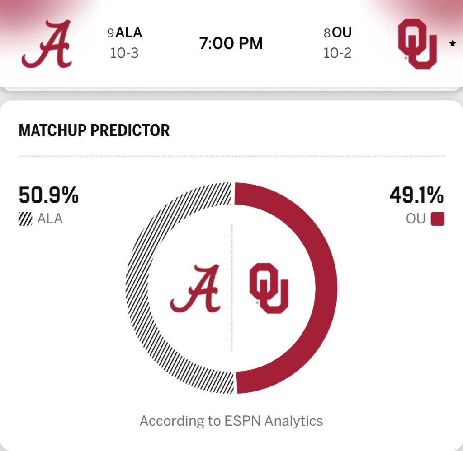463x451 pixels.
Task: Click the small star beside the OU logo
Action: pyautogui.click(x=452, y=44)
